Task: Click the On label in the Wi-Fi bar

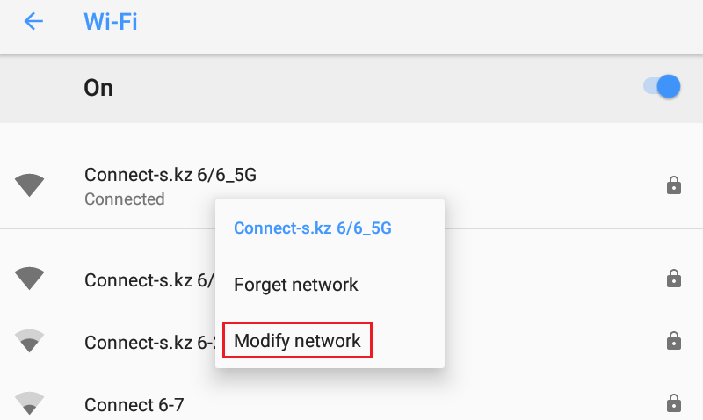Action: click(98, 88)
